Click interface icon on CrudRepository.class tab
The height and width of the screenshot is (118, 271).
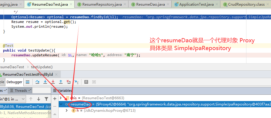225,4
